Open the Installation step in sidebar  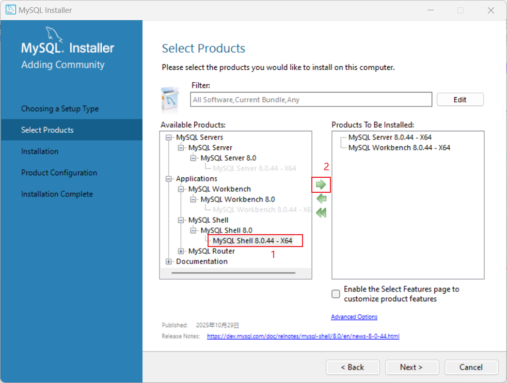(x=40, y=151)
